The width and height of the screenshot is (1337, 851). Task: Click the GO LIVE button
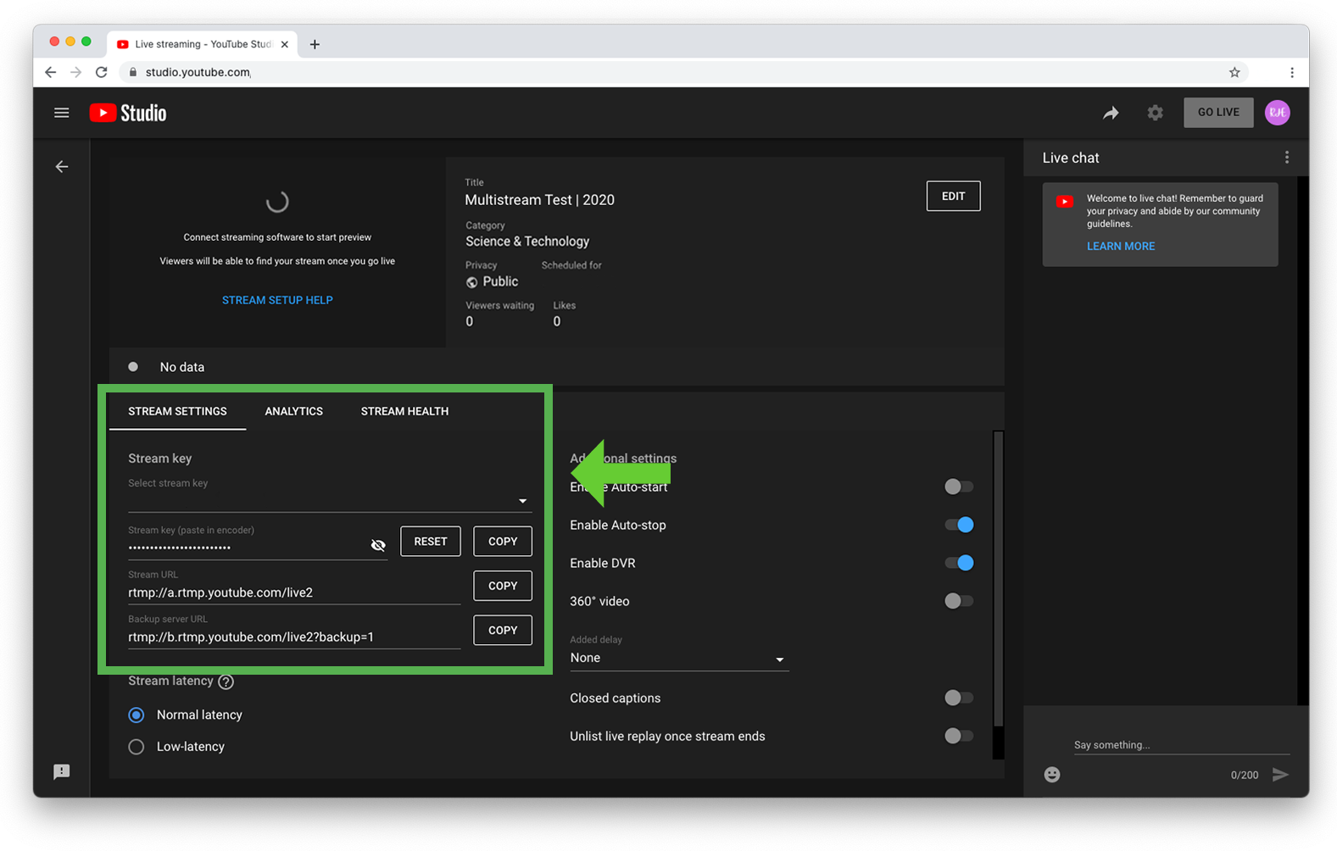pyautogui.click(x=1218, y=112)
